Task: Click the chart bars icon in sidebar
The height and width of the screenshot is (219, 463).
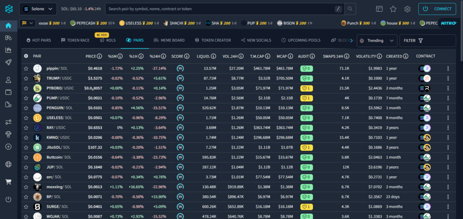Action: tap(8, 50)
